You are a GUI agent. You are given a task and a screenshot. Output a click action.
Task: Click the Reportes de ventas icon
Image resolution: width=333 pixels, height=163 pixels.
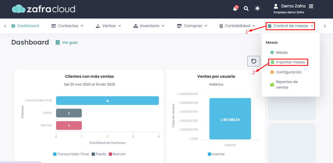272,85
